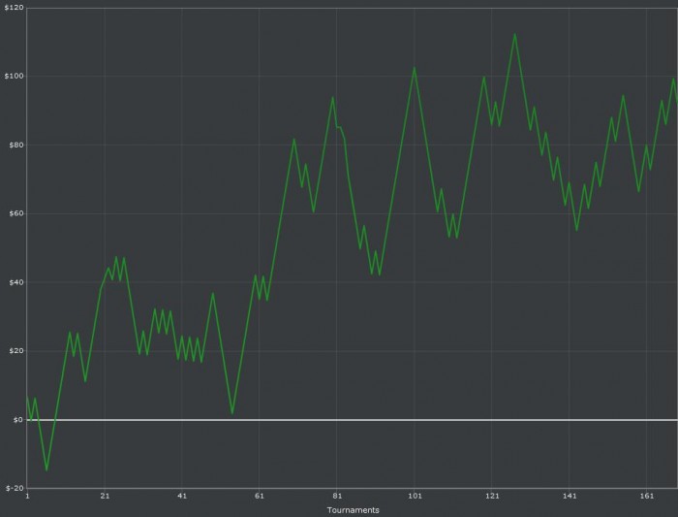
Task: Click the x-axis label 1
Action: pos(27,496)
